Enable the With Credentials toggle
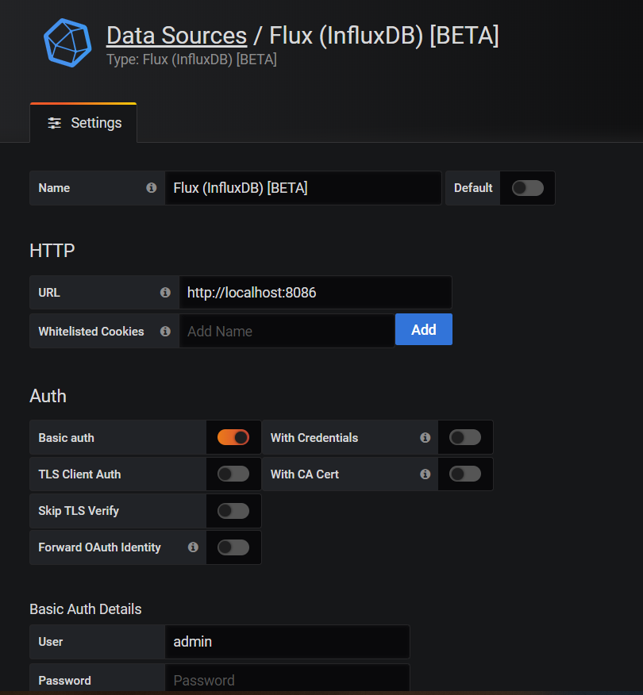Screen dimensions: 643x695 click(x=465, y=437)
